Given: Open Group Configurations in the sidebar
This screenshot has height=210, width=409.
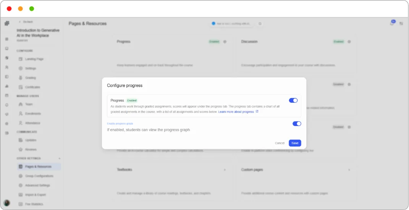Looking at the screenshot, I should (39, 176).
